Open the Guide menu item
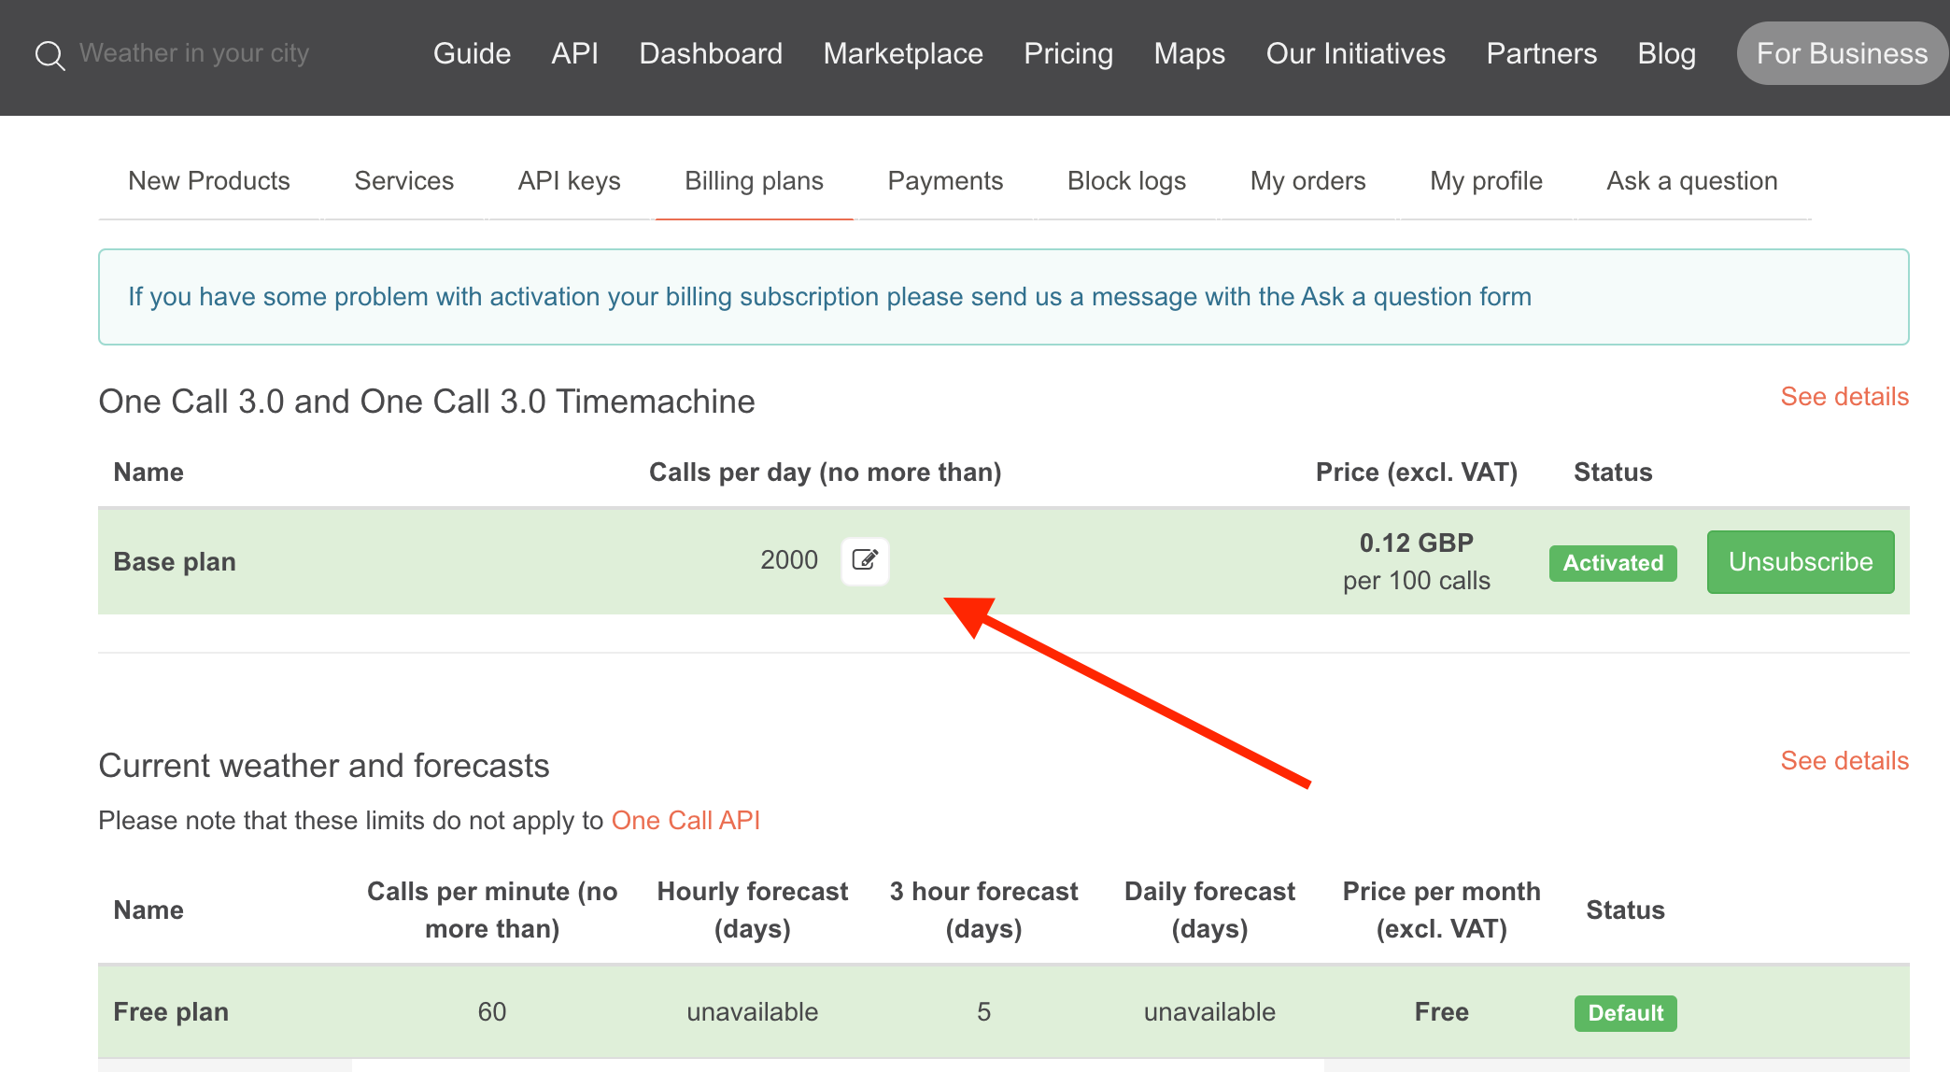Viewport: 1950px width, 1072px height. coord(472,53)
